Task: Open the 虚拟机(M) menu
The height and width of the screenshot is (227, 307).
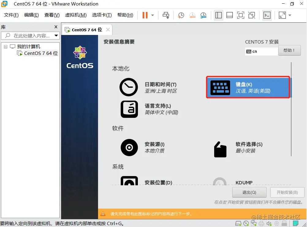Action: (x=76, y=15)
